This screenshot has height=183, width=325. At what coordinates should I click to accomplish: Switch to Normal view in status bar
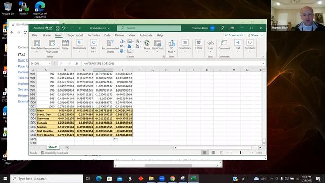click(205, 152)
